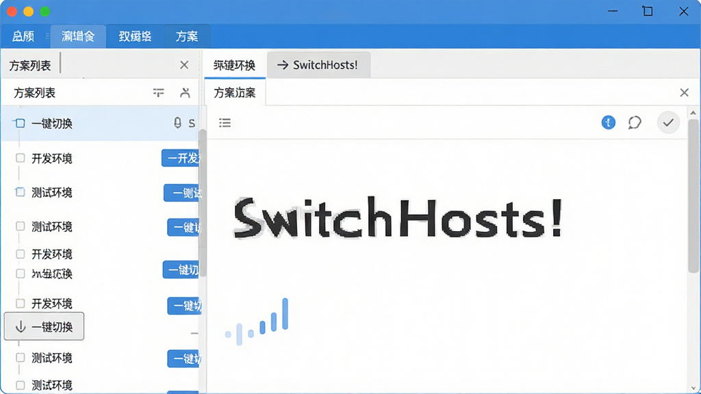701x394 pixels.
Task: Tick checkbox of 测试环境 beside 一测试 button
Action: 20,192
